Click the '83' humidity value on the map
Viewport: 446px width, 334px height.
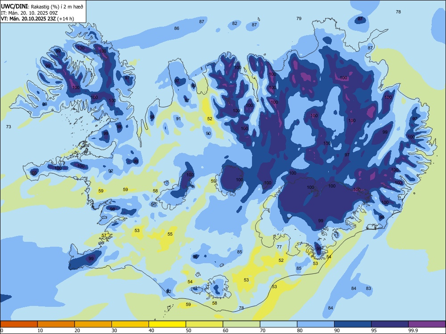pyautogui.click(x=368, y=288)
